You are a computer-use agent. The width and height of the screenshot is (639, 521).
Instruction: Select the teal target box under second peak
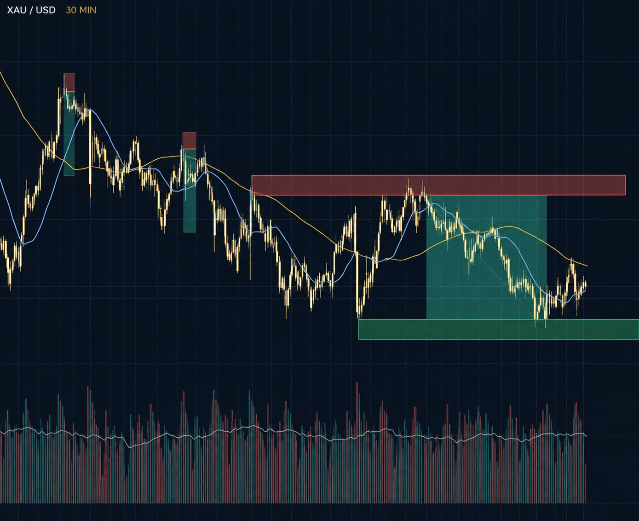pos(190,191)
